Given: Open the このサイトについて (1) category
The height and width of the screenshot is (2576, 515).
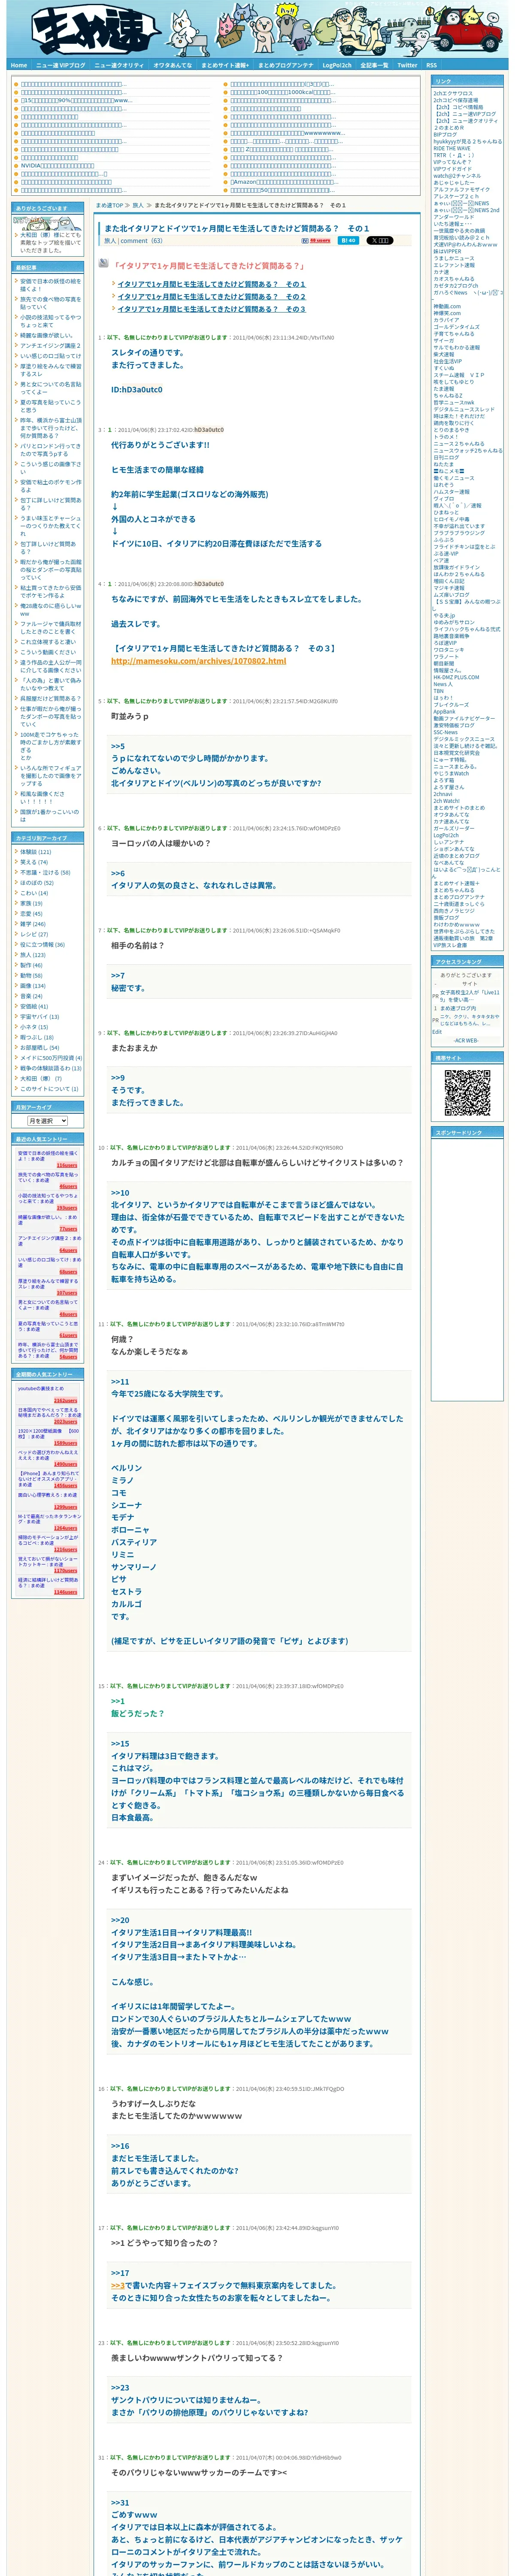Looking at the screenshot, I should coord(49,1089).
